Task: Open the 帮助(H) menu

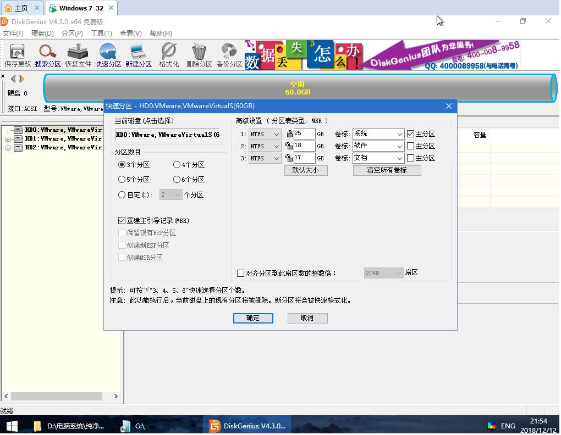Action: click(161, 34)
